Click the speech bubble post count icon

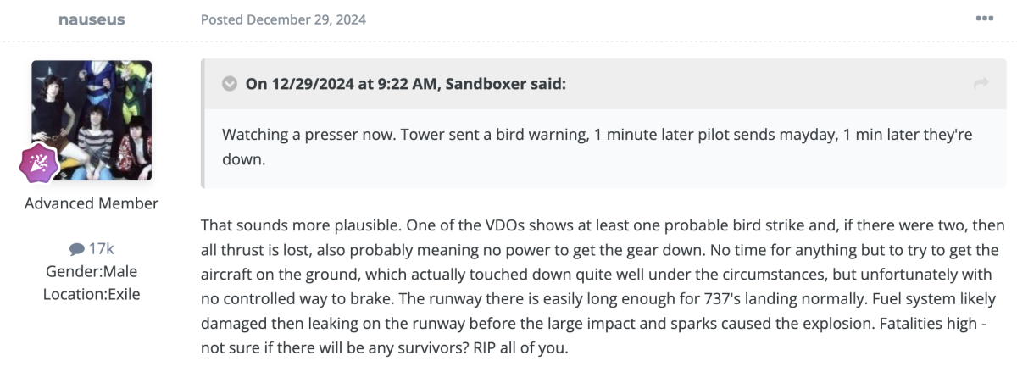coord(77,249)
